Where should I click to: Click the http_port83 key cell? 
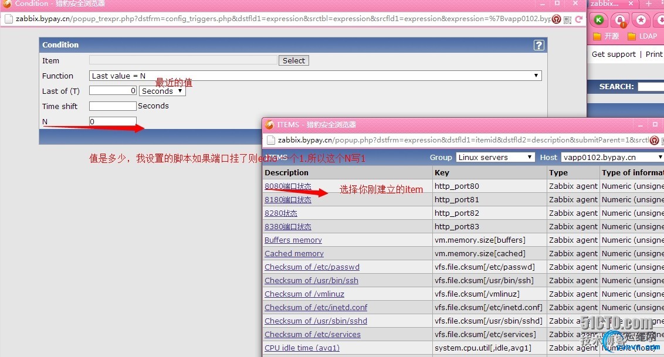tap(490, 227)
